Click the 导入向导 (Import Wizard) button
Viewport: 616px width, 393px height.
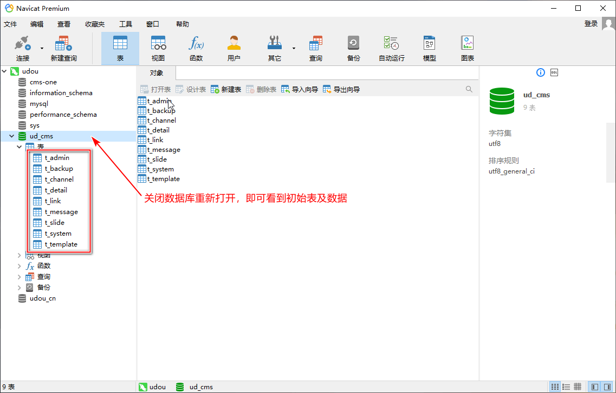[x=300, y=89]
